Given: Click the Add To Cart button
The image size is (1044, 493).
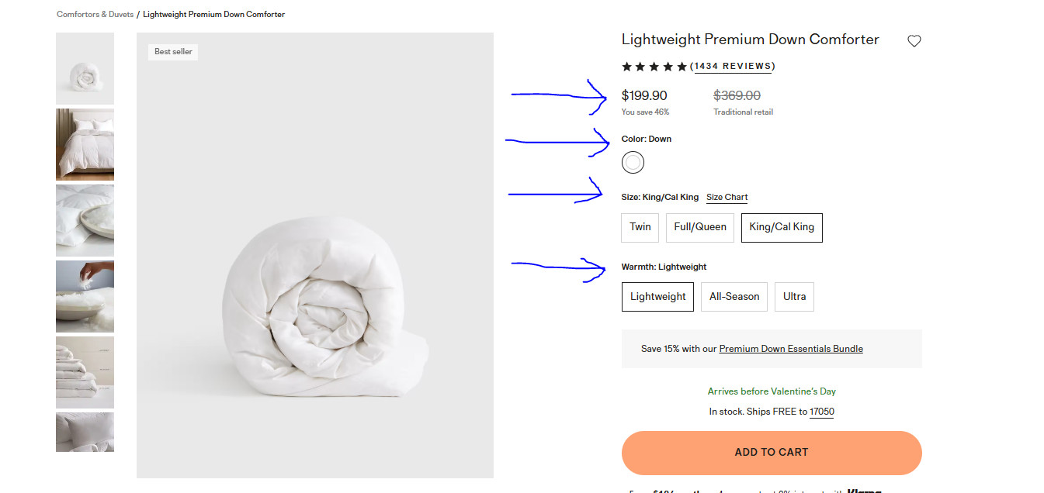Looking at the screenshot, I should tap(772, 452).
